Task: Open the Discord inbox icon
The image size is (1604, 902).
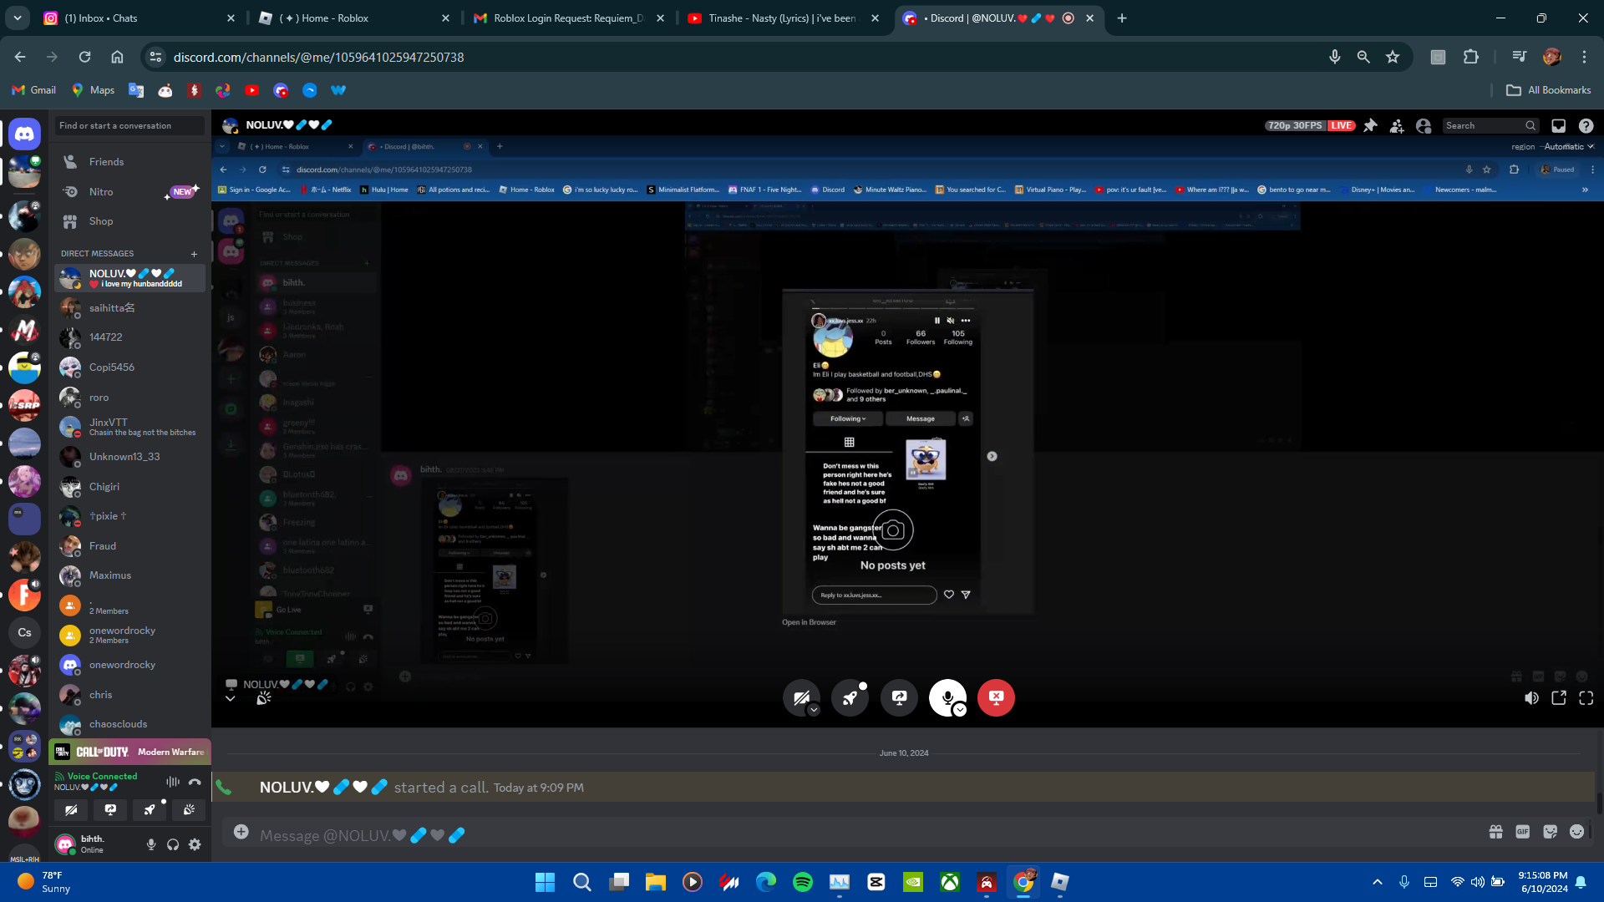Action: coord(1558,125)
